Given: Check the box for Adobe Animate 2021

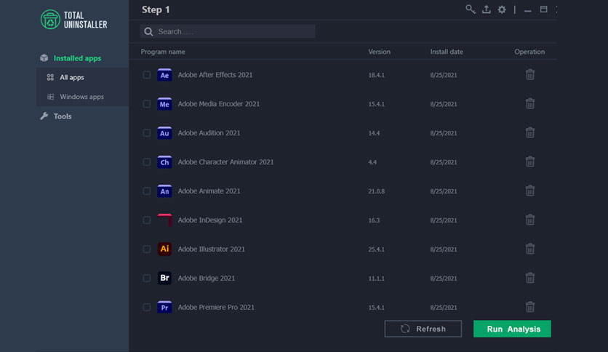Looking at the screenshot, I should click(x=147, y=191).
